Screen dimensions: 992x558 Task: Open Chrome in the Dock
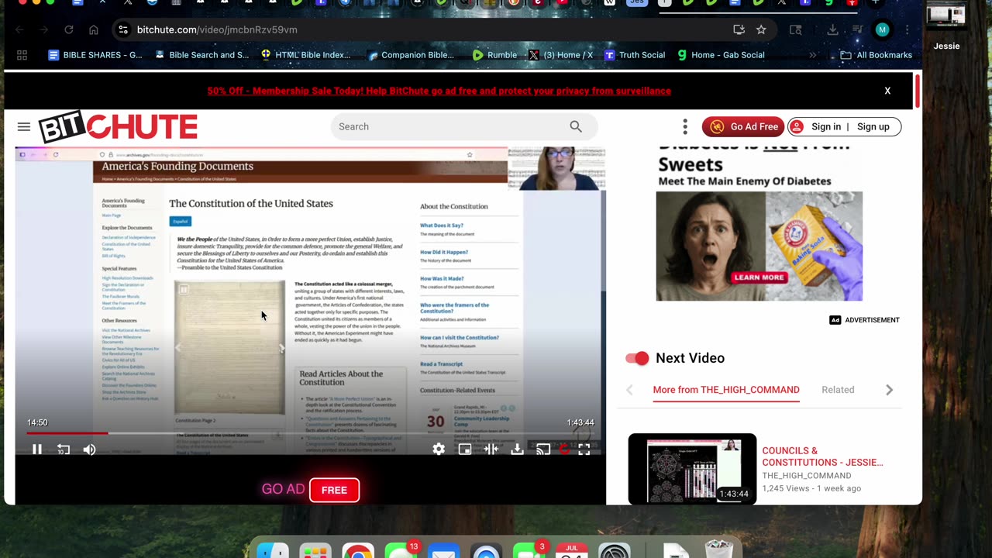point(357,551)
